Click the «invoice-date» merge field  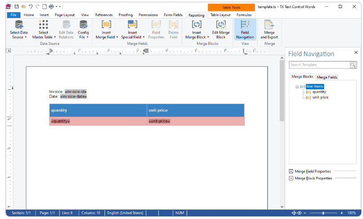point(74,96)
